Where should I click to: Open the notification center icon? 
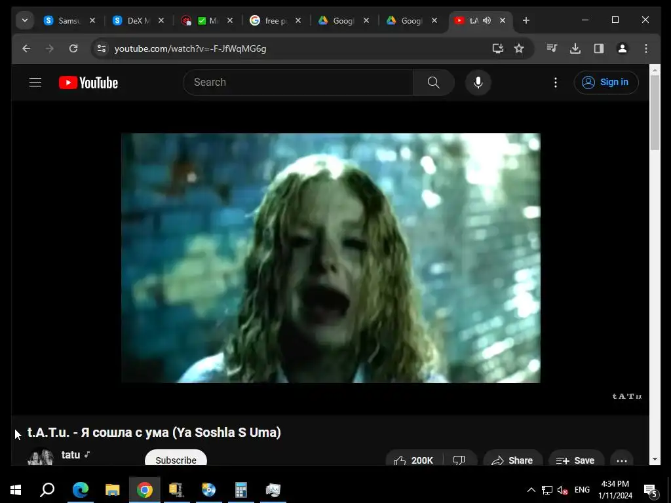click(651, 490)
